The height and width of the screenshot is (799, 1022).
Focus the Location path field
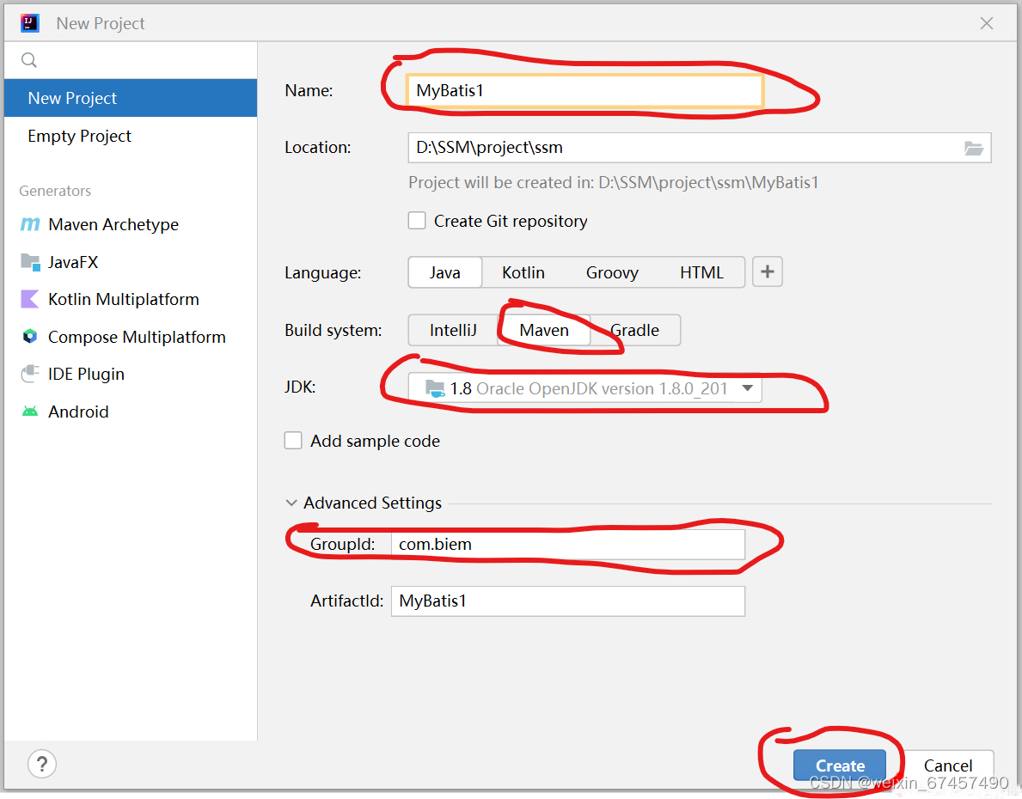coord(700,148)
